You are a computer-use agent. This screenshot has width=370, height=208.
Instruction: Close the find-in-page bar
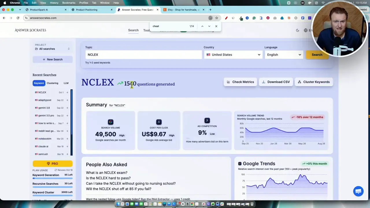(x=216, y=26)
